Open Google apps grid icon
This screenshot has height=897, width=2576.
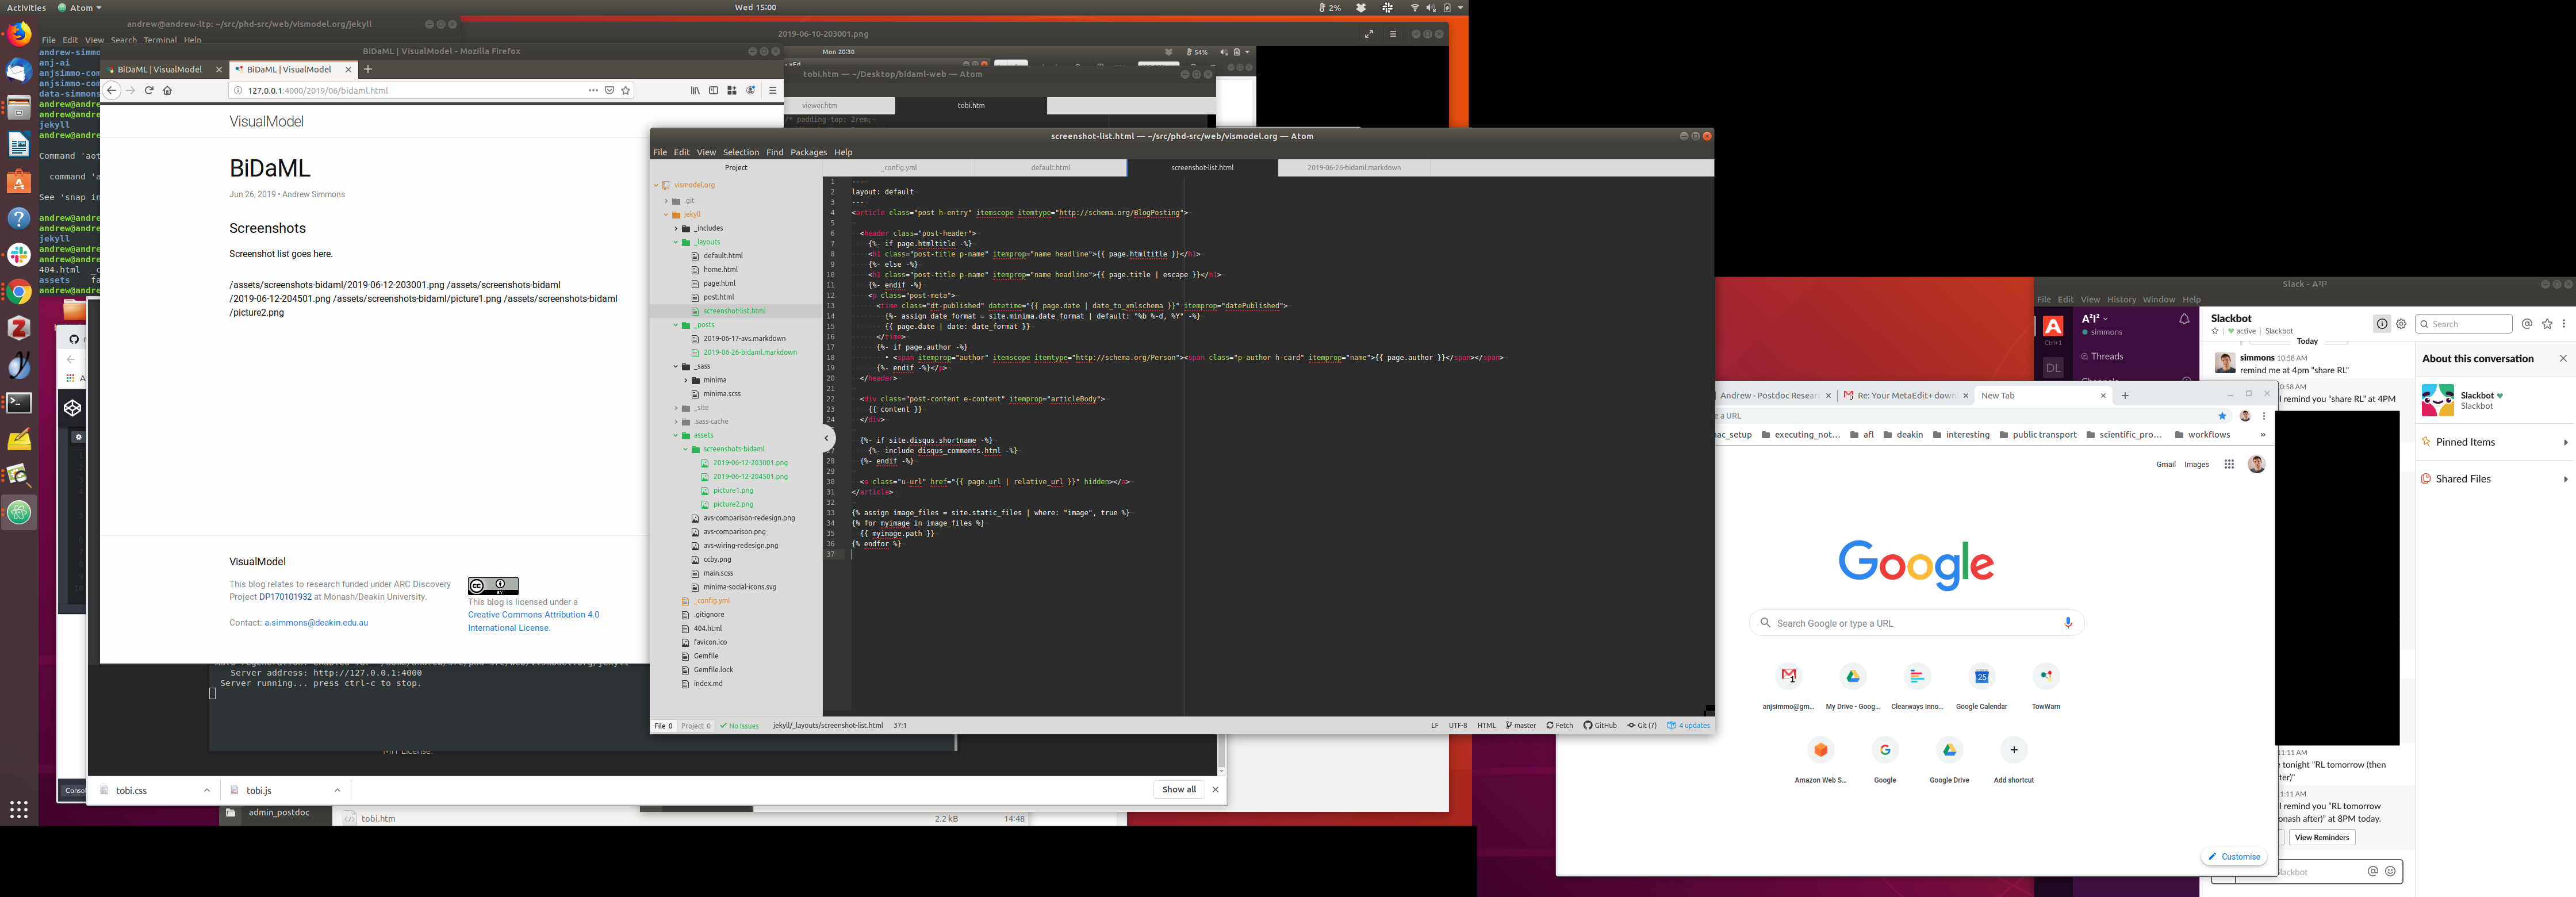pyautogui.click(x=2229, y=464)
